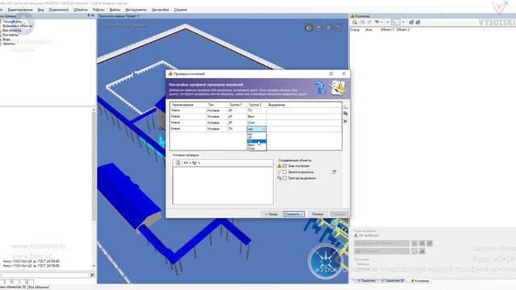Close the left data panel

click(93, 16)
